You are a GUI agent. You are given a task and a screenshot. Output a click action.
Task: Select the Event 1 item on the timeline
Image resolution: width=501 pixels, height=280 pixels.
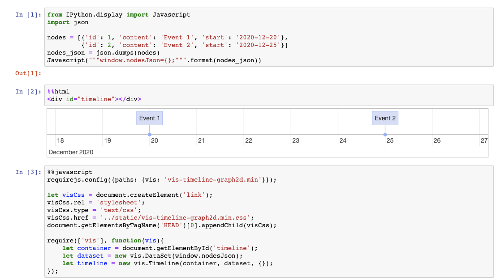pyautogui.click(x=149, y=118)
